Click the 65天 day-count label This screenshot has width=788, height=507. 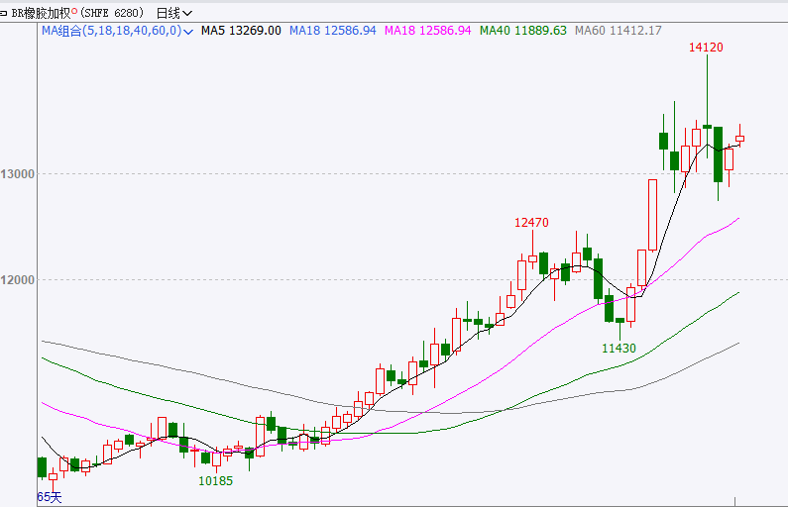coord(50,497)
